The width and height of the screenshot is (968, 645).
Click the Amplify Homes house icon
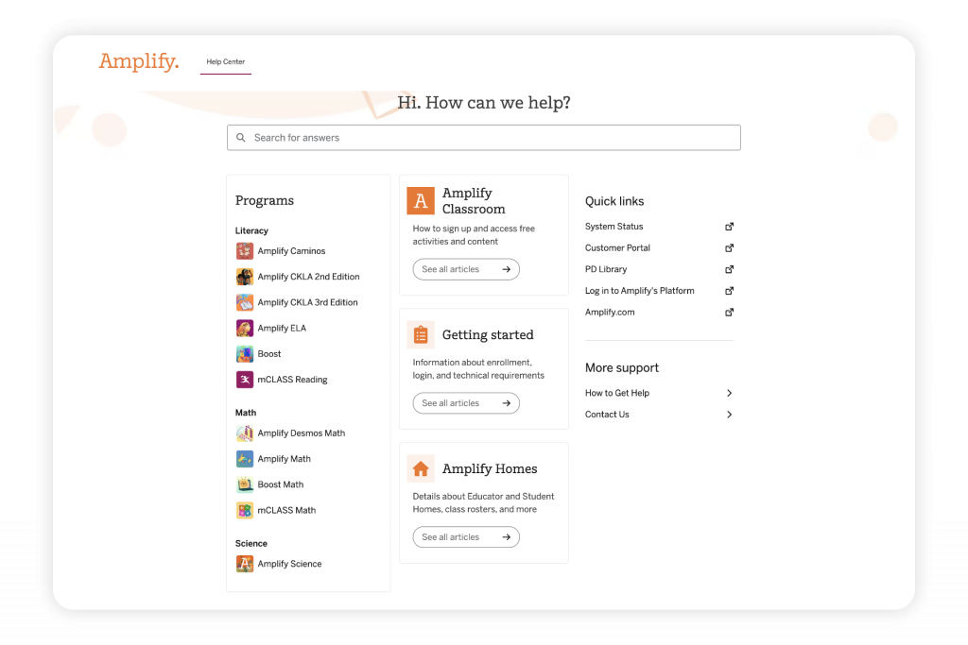click(x=421, y=468)
